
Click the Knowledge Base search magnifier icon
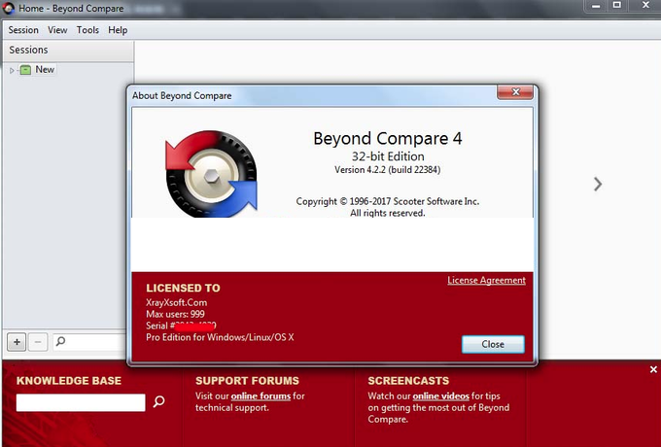point(158,401)
